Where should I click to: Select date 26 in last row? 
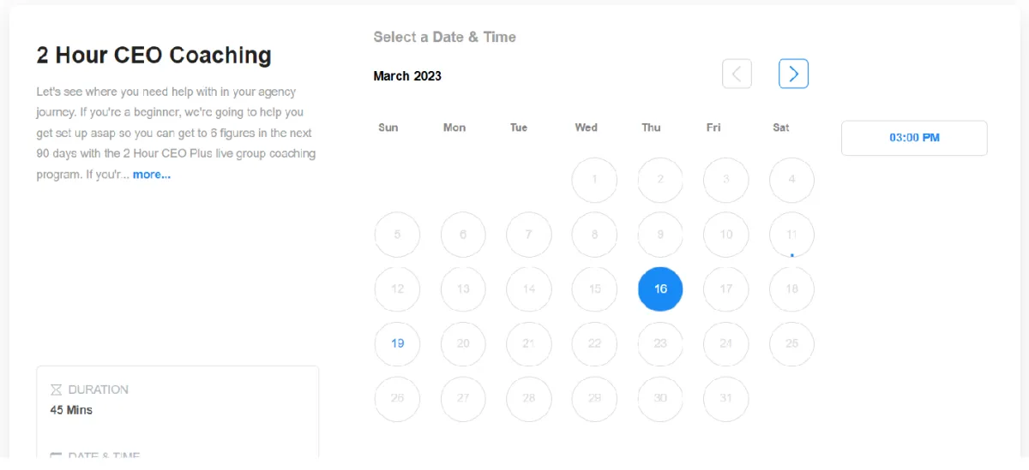(x=397, y=399)
